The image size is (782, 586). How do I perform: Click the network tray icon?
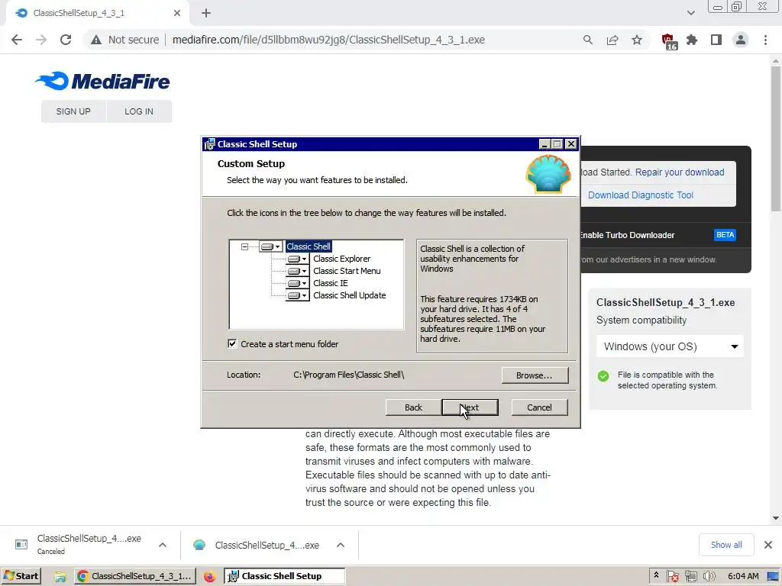coord(690,577)
